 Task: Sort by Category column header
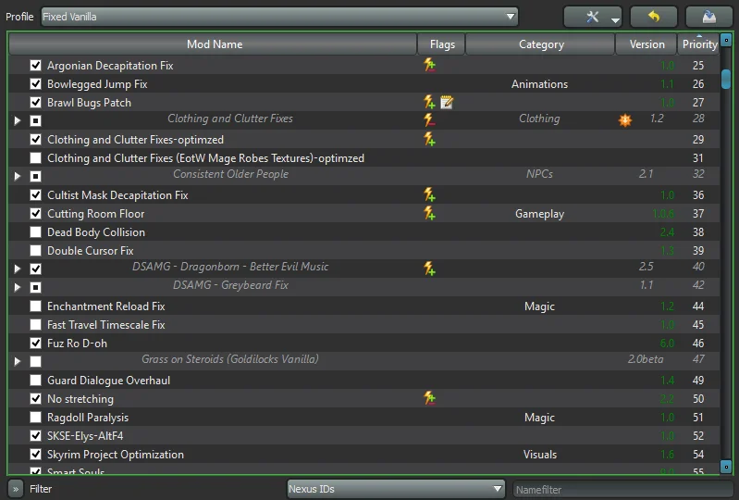click(x=540, y=44)
